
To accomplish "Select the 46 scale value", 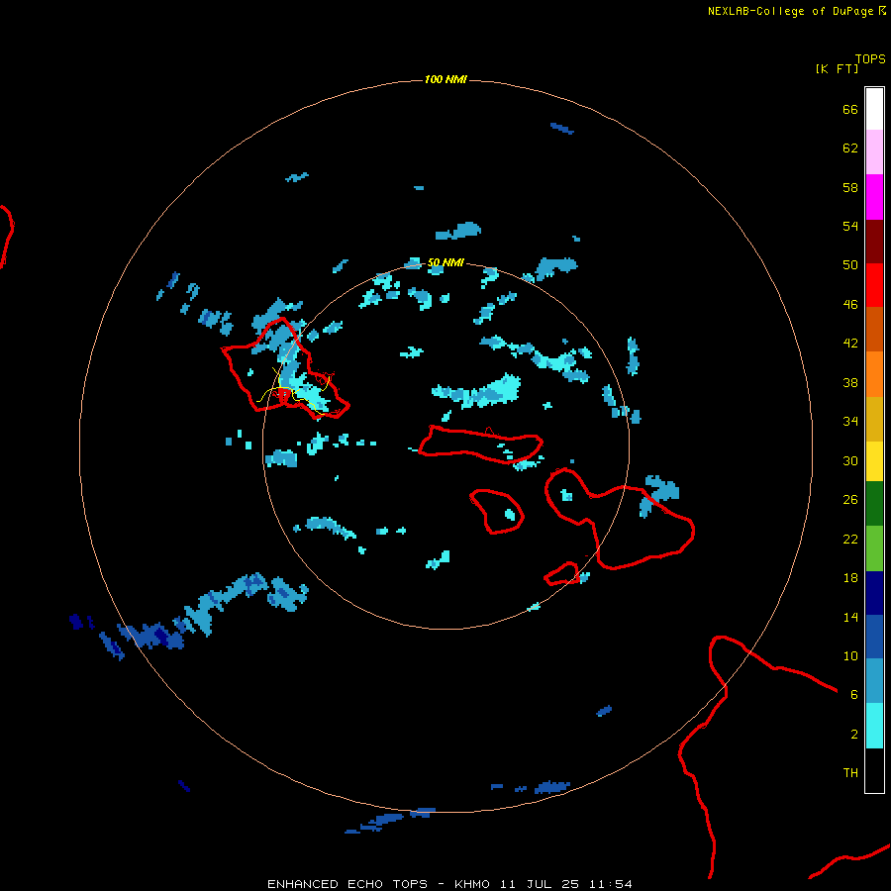I will pos(850,305).
